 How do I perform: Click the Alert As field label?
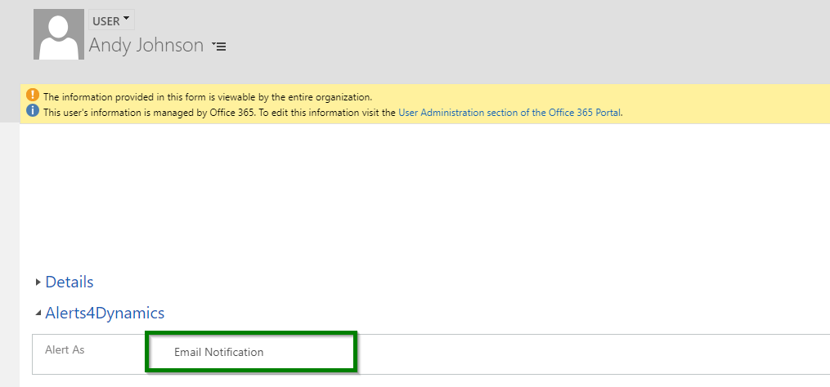(65, 350)
